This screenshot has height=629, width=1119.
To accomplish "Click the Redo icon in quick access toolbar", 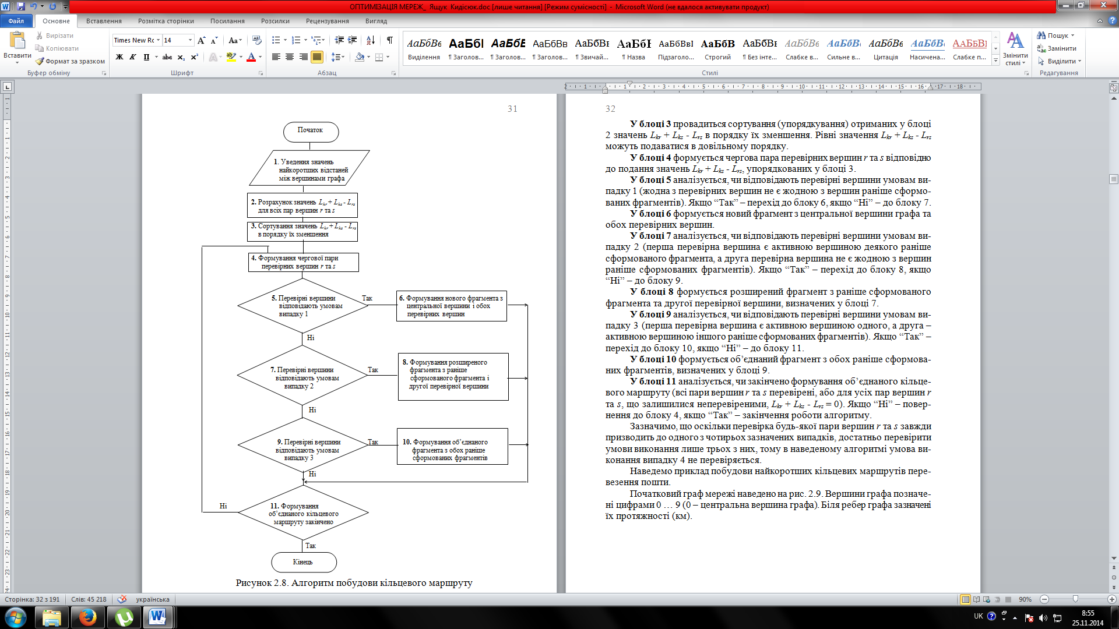I will 53,6.
